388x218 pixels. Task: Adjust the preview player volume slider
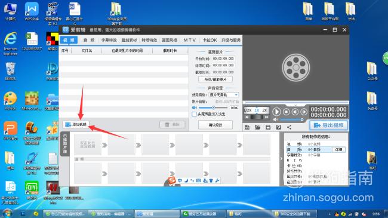[x=291, y=119]
